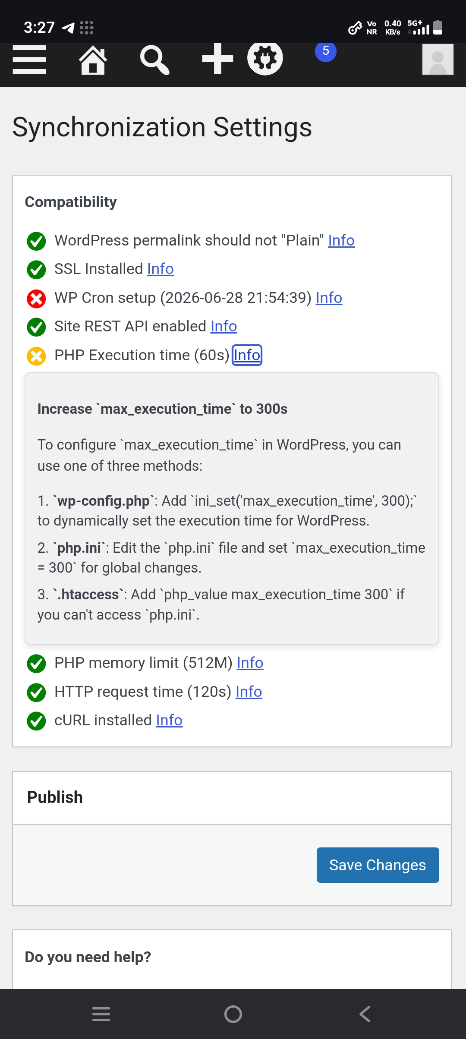
Task: Tap red error icon beside WP Cron setup
Action: click(x=36, y=299)
